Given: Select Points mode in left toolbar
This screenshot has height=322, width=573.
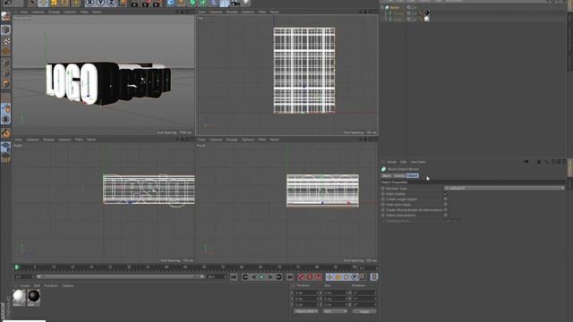Looking at the screenshot, I should 5,63.
